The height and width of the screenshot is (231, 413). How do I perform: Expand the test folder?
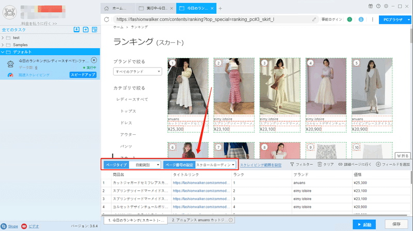click(x=3, y=38)
